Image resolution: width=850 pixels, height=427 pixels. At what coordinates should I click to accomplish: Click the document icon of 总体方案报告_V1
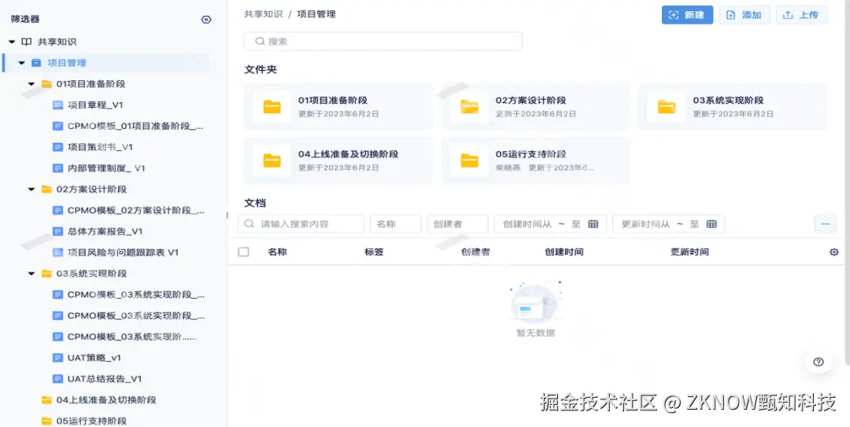pyautogui.click(x=58, y=231)
